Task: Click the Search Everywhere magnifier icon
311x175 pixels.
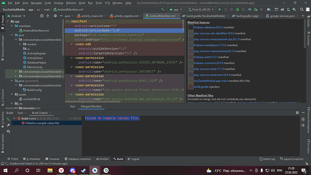Action: 302,9
